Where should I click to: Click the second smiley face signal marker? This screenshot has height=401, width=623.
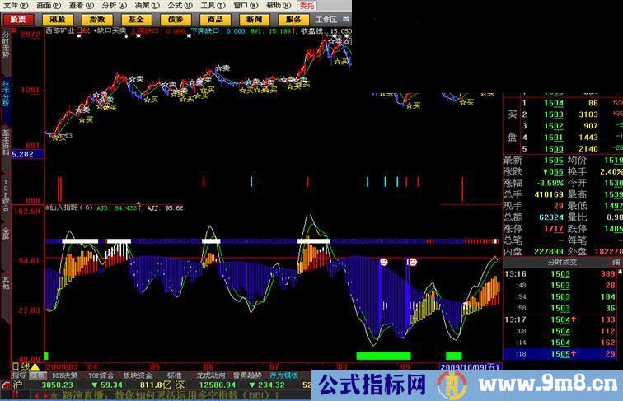click(x=413, y=262)
